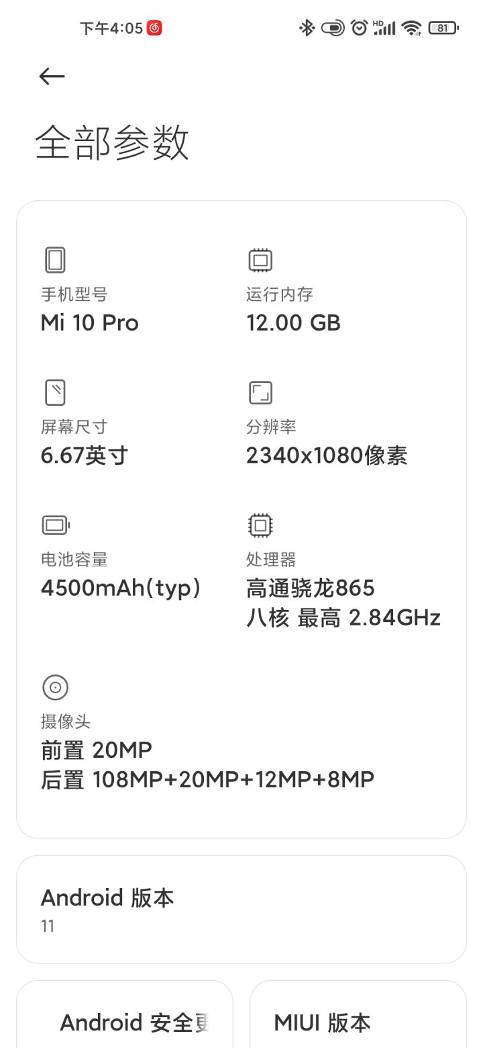Tap the battery level indicator
This screenshot has width=483, height=1048.
pos(443,28)
